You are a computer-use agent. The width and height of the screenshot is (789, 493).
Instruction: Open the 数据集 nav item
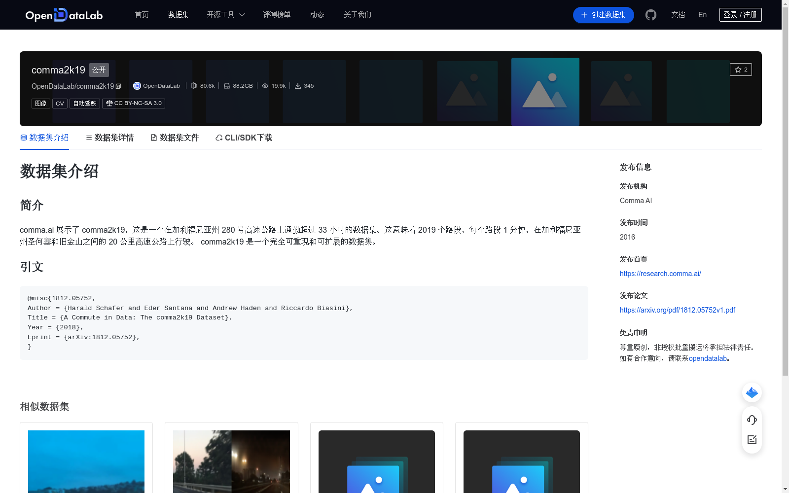point(179,15)
